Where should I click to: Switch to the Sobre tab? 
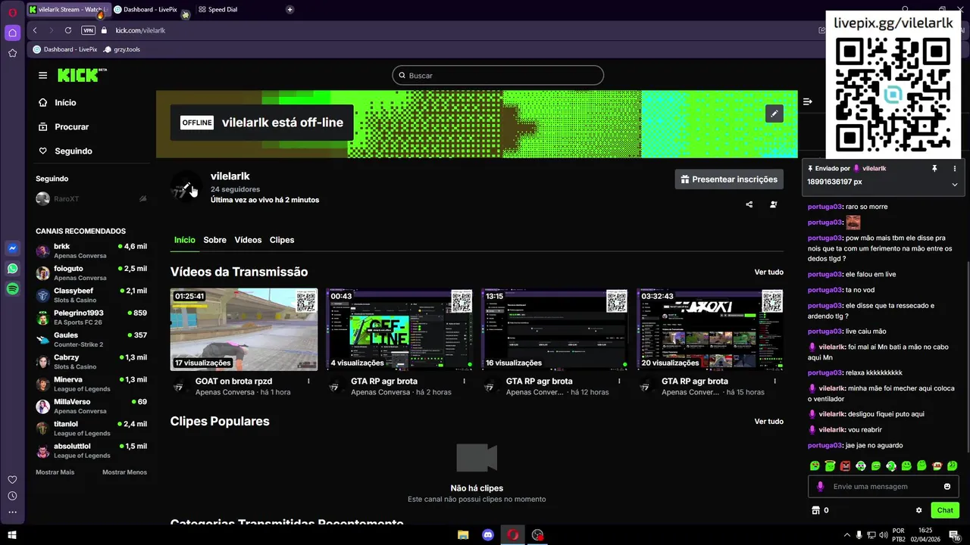coord(214,240)
